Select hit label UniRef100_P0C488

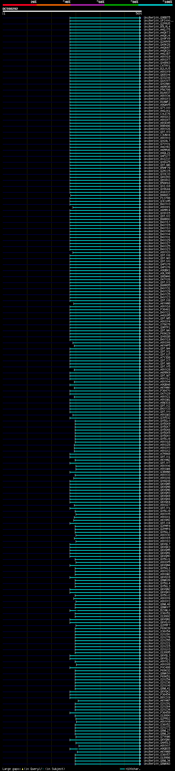[157, 667]
